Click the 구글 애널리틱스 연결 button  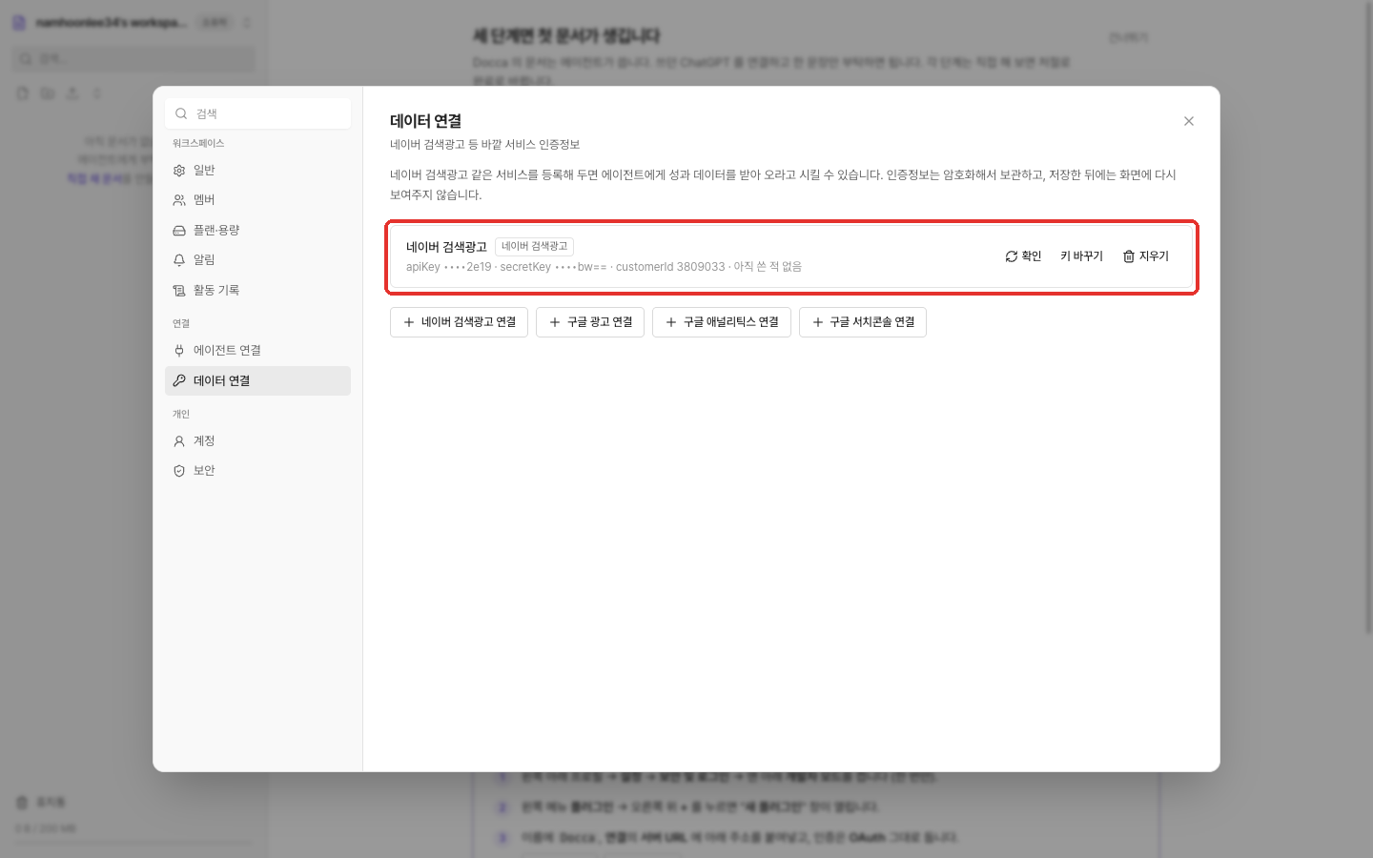click(x=722, y=322)
